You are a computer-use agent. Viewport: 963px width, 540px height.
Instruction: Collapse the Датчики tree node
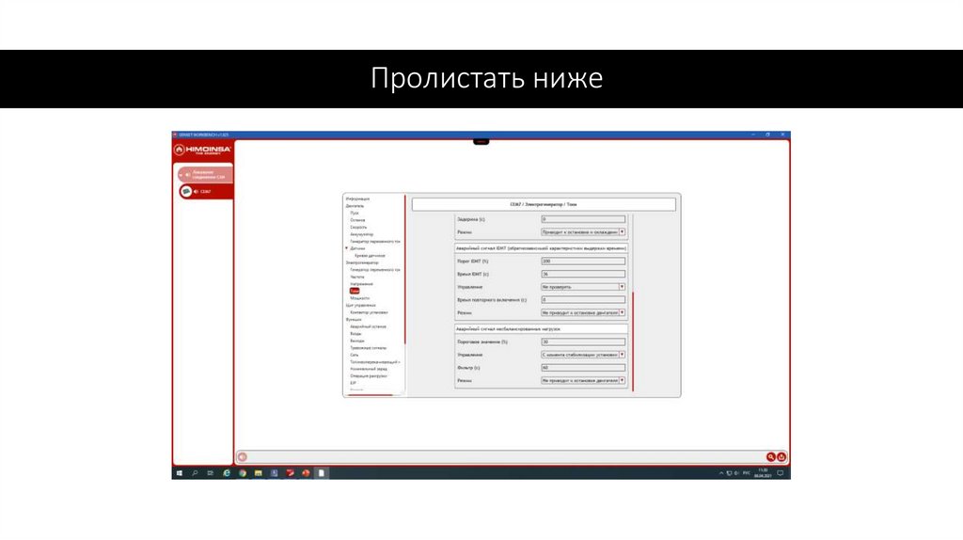(347, 248)
